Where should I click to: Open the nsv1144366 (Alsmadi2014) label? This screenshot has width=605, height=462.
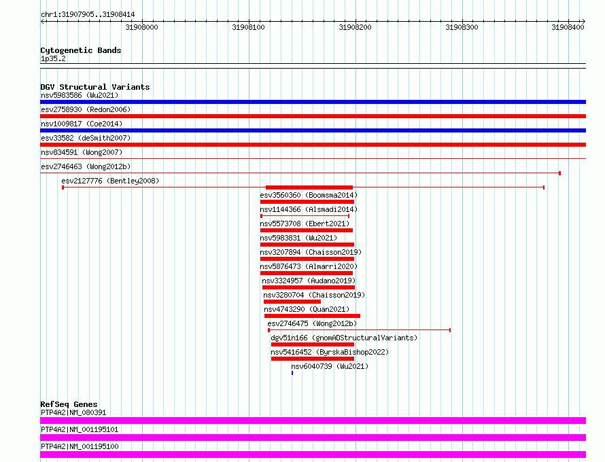[309, 209]
